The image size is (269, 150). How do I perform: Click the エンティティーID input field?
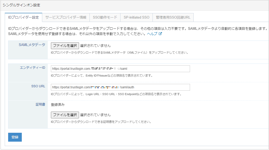click(x=120, y=69)
